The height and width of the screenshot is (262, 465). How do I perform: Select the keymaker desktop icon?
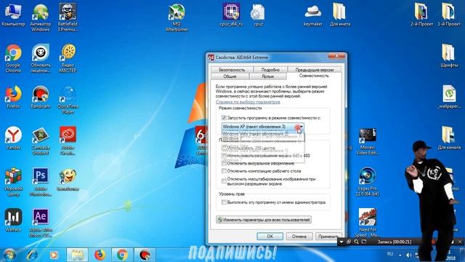(313, 15)
